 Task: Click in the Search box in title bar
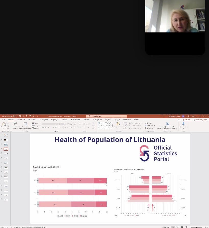pyautogui.click(x=106, y=116)
